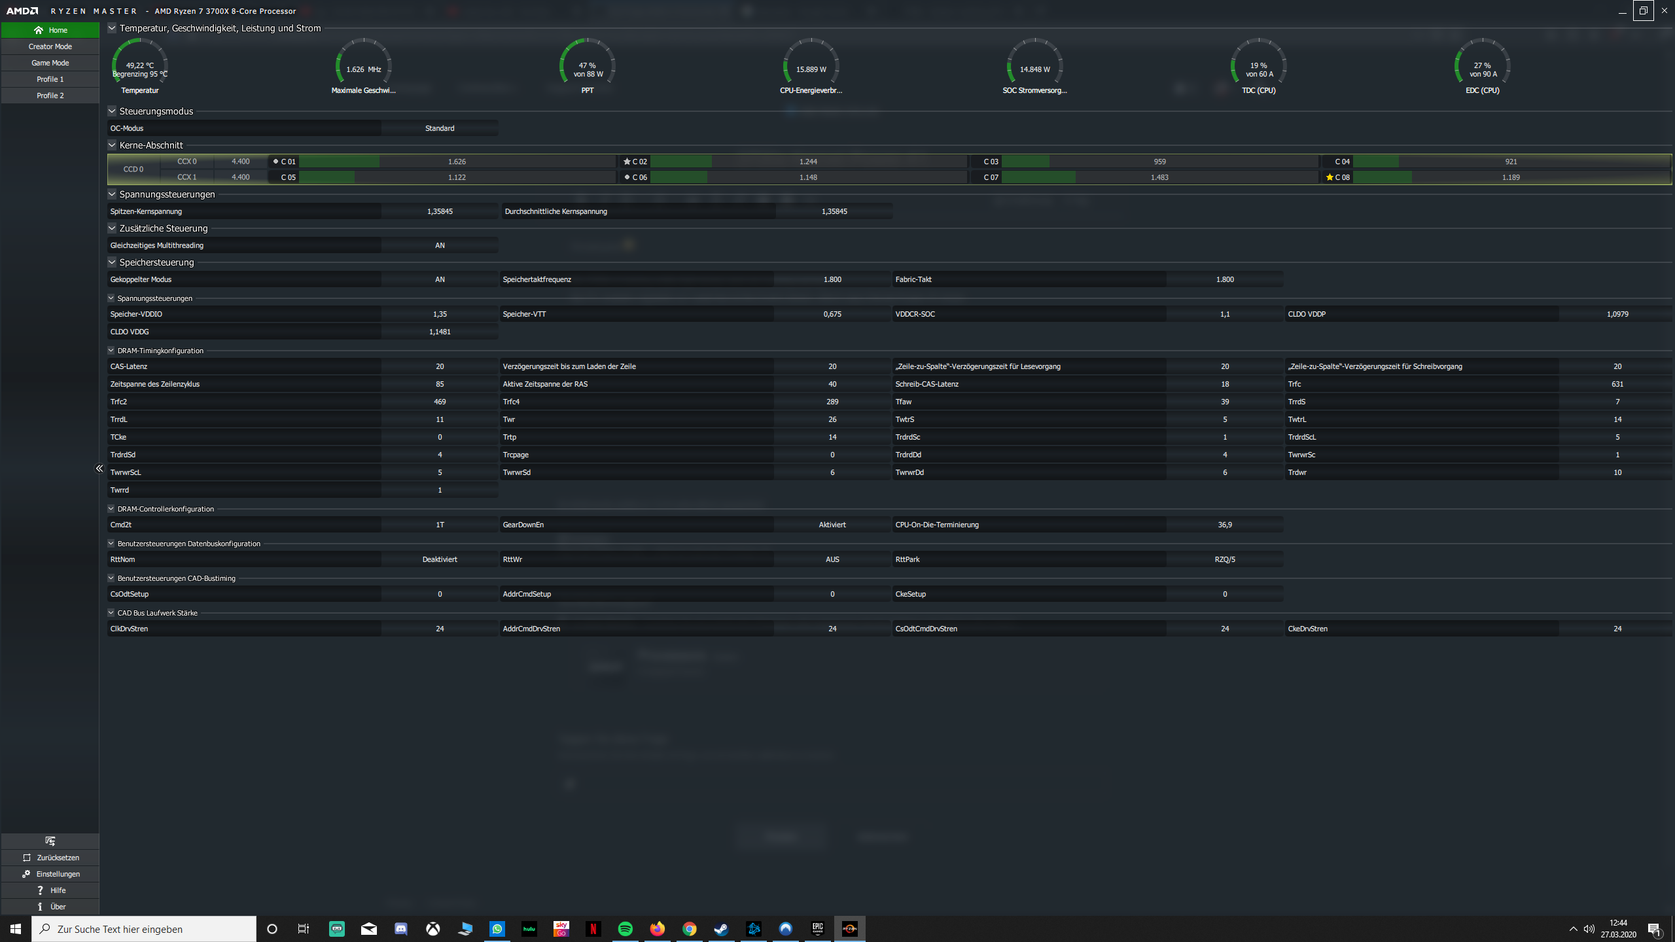Click the gold star on core C 08
Screen dimensions: 1675x942
[x=1330, y=177]
